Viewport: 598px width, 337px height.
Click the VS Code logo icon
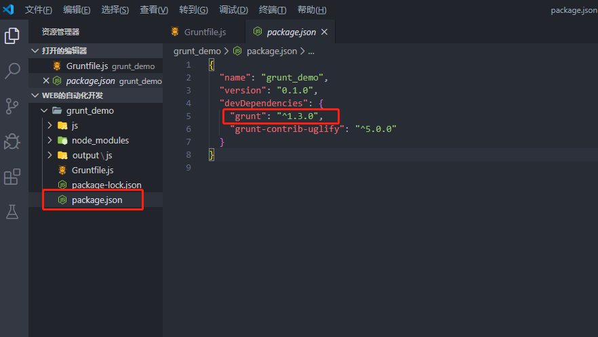coord(8,9)
